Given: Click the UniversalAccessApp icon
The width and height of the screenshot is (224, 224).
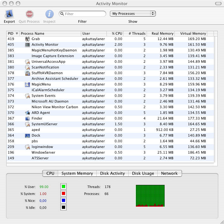Looking at the screenshot, I should pos(27,62).
